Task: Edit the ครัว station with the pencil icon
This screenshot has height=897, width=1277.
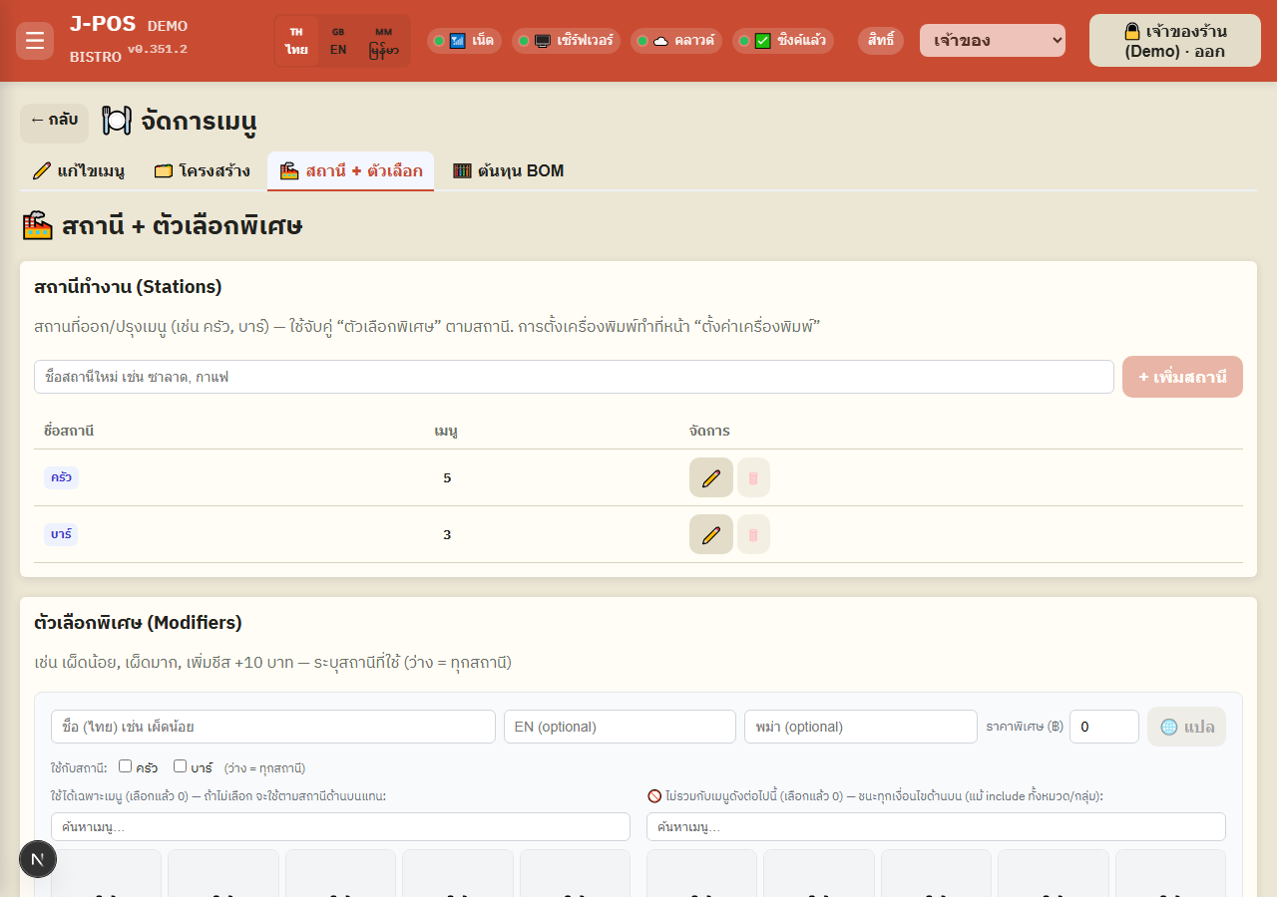Action: tap(711, 477)
